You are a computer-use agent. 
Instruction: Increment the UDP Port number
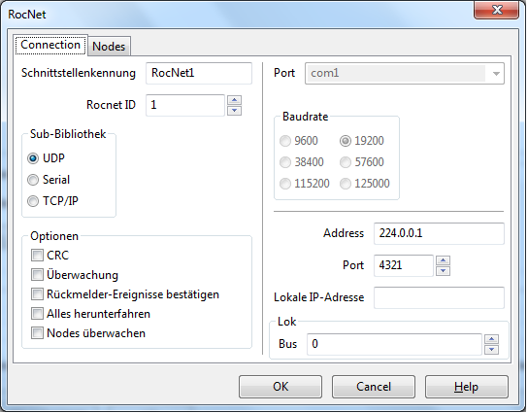pyautogui.click(x=444, y=260)
